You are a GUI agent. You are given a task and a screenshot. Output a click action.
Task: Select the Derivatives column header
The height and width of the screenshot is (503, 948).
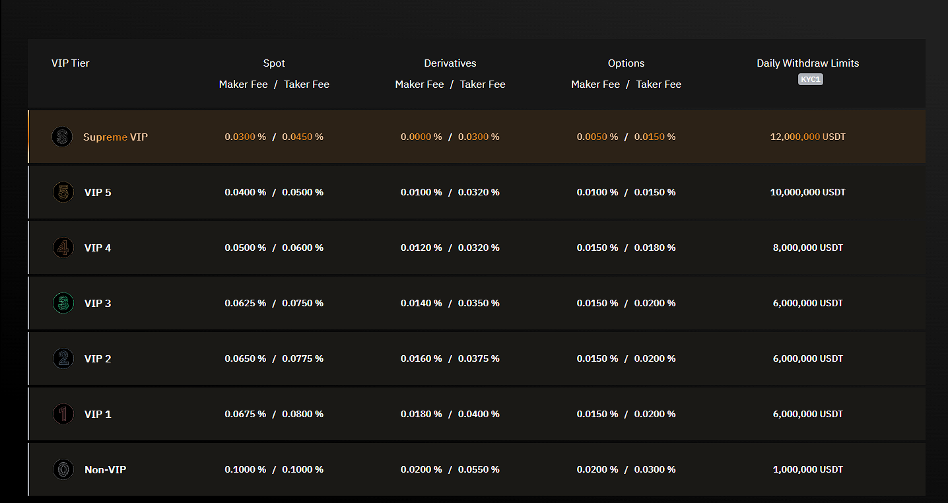click(450, 63)
